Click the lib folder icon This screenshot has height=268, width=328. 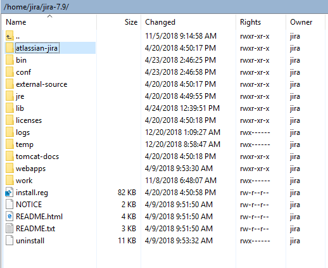(x=9, y=108)
